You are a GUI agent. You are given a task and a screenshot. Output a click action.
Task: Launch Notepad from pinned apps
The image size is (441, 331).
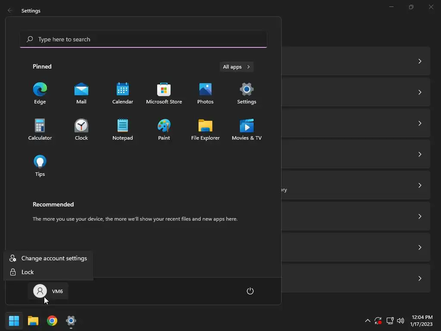point(123,129)
